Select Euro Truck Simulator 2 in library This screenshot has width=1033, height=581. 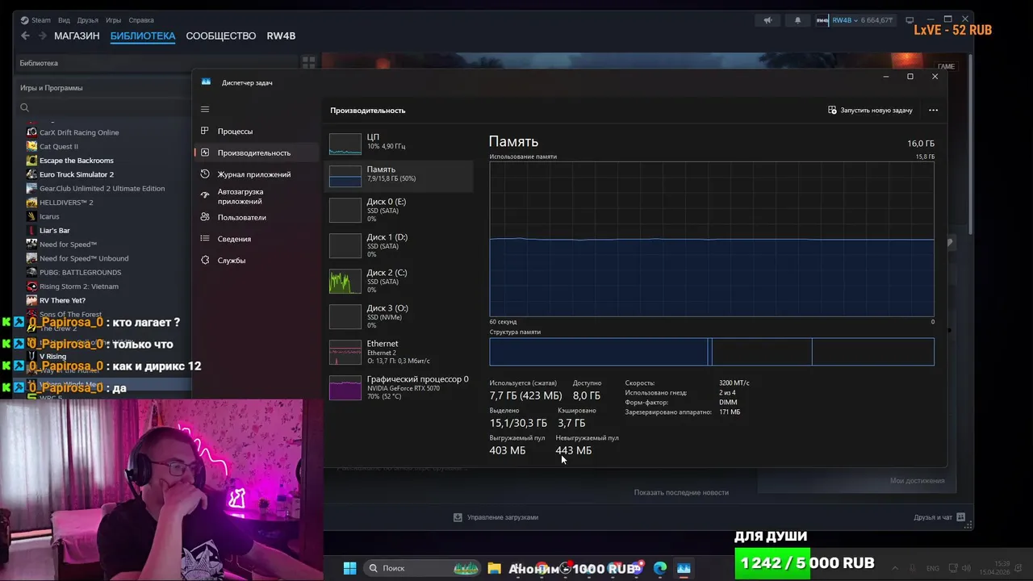click(x=77, y=174)
